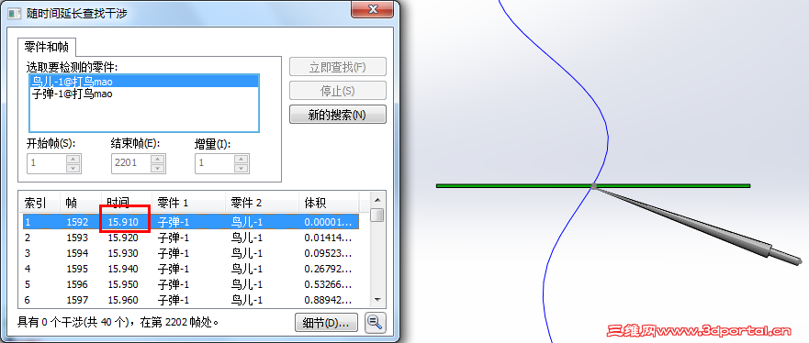The width and height of the screenshot is (809, 343).
Task: Click the 立即查找(F) button
Action: pyautogui.click(x=337, y=67)
